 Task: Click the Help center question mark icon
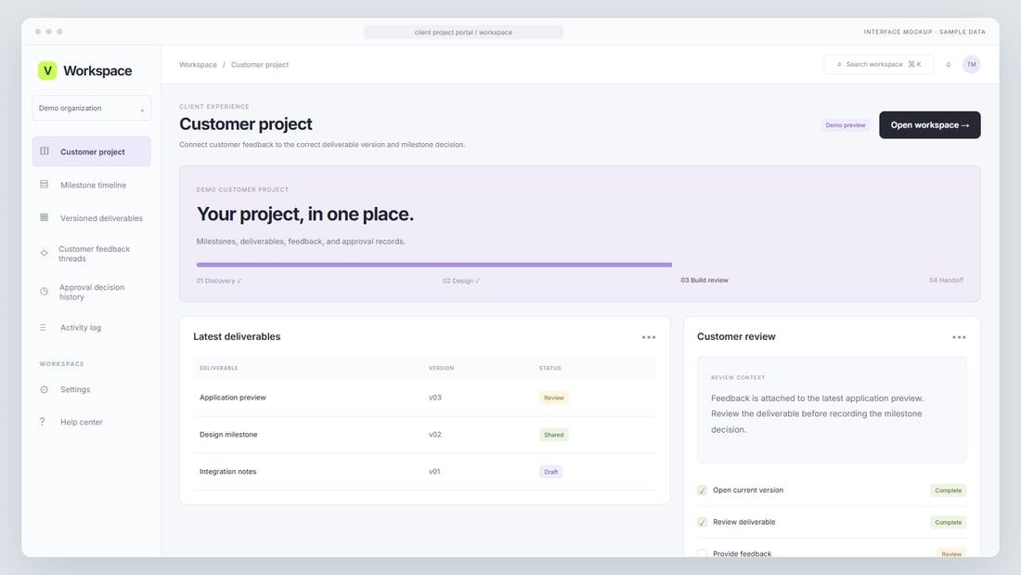pyautogui.click(x=43, y=422)
